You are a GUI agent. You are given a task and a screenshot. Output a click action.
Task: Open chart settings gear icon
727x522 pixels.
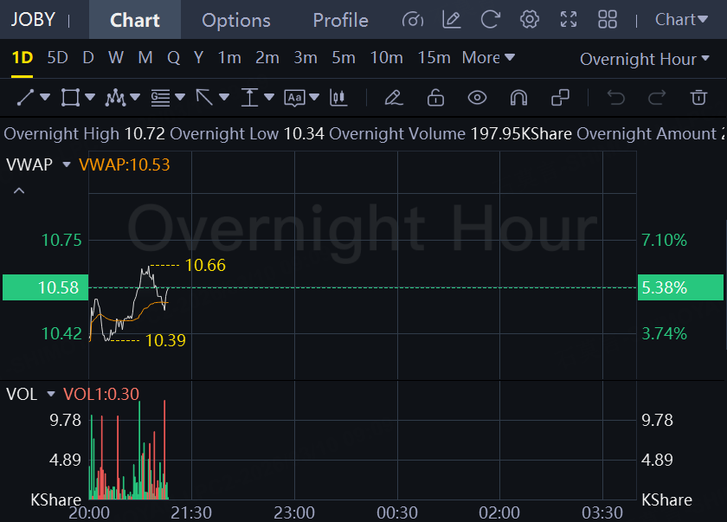point(530,20)
